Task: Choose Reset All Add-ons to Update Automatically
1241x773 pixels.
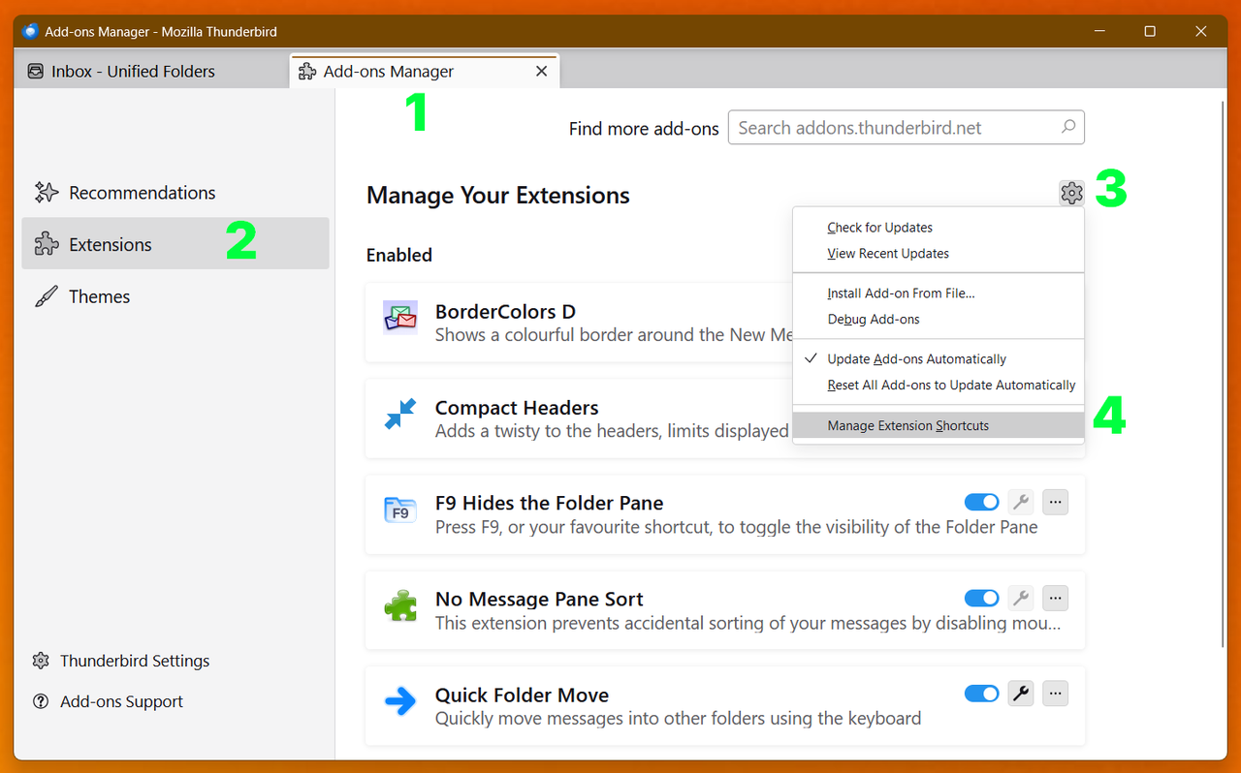Action: [938, 385]
